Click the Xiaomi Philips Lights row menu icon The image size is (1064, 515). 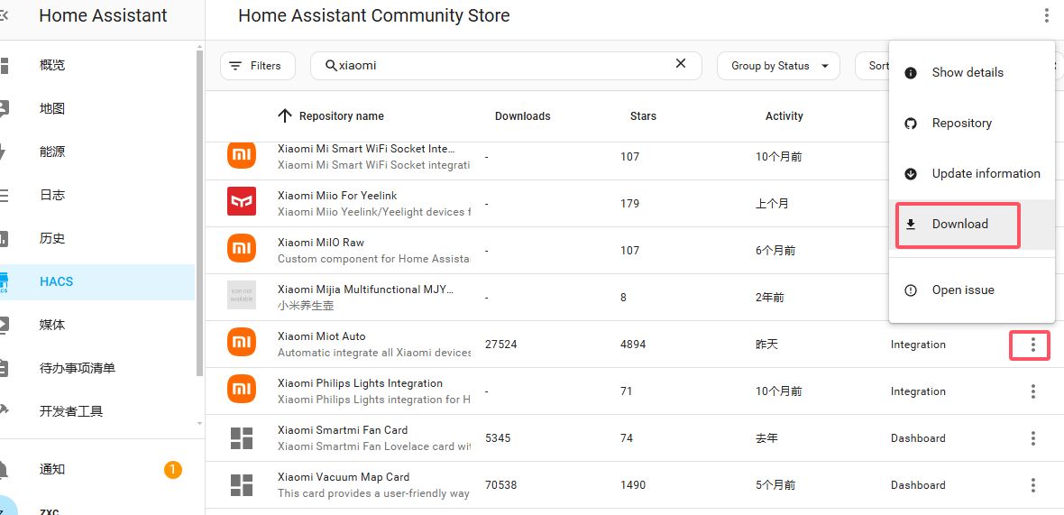click(1032, 391)
